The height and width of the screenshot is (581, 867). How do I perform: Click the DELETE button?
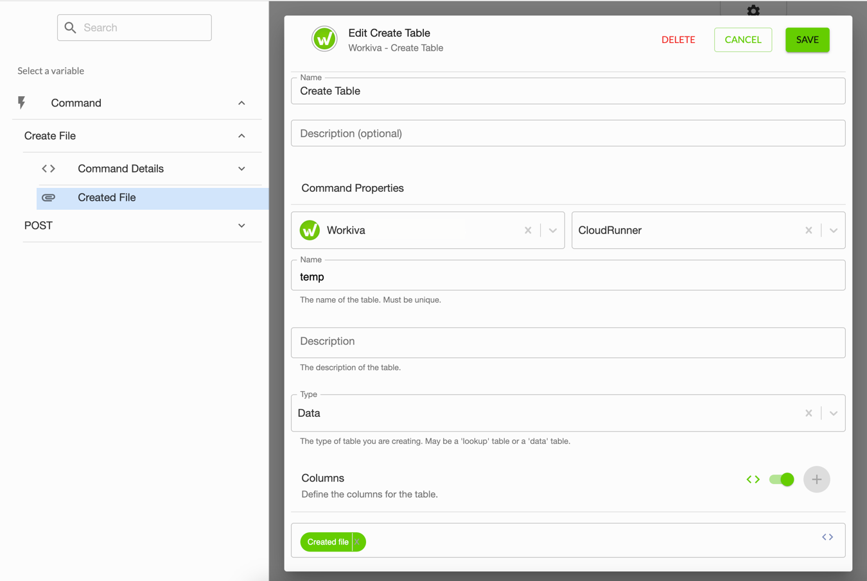tap(678, 40)
